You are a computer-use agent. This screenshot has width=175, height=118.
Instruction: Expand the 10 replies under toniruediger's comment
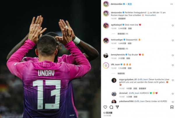[123, 48]
